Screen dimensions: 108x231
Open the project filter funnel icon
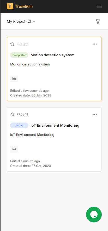point(98,21)
